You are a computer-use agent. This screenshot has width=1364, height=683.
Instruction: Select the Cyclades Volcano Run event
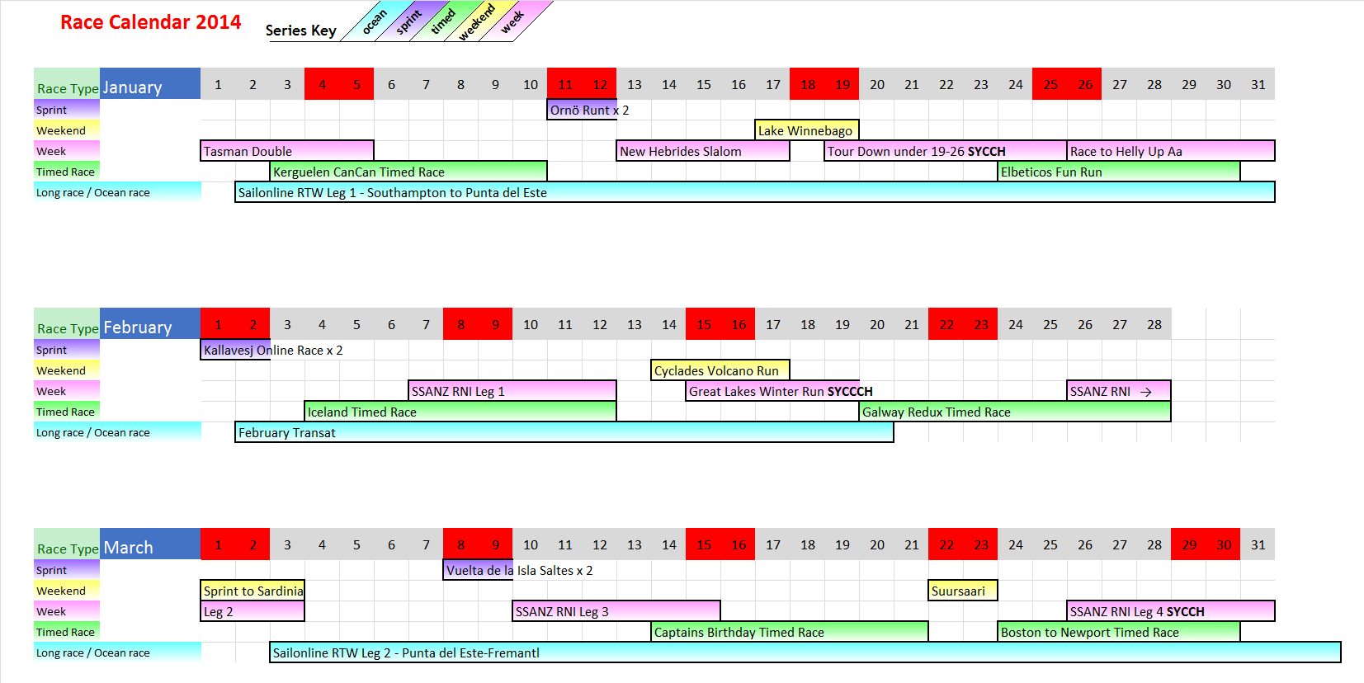pyautogui.click(x=720, y=370)
